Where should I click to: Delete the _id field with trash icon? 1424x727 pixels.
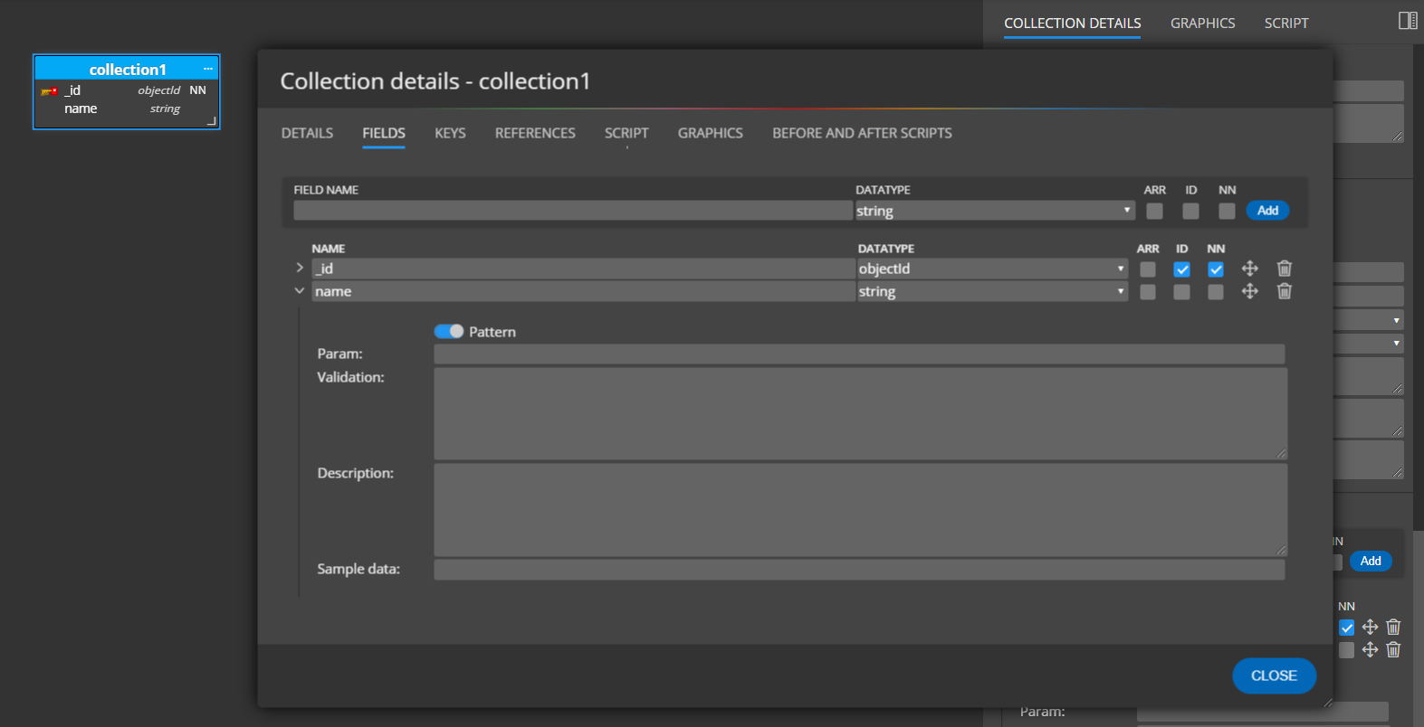coord(1285,269)
